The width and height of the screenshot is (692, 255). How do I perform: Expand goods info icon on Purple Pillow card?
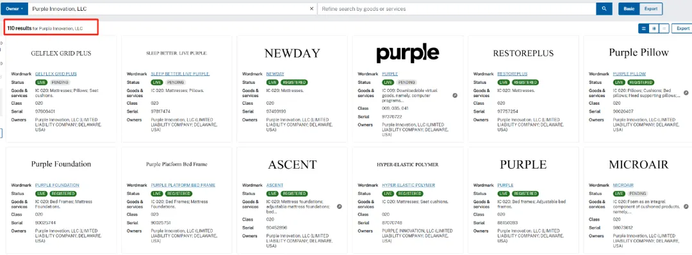pyautogui.click(x=686, y=93)
